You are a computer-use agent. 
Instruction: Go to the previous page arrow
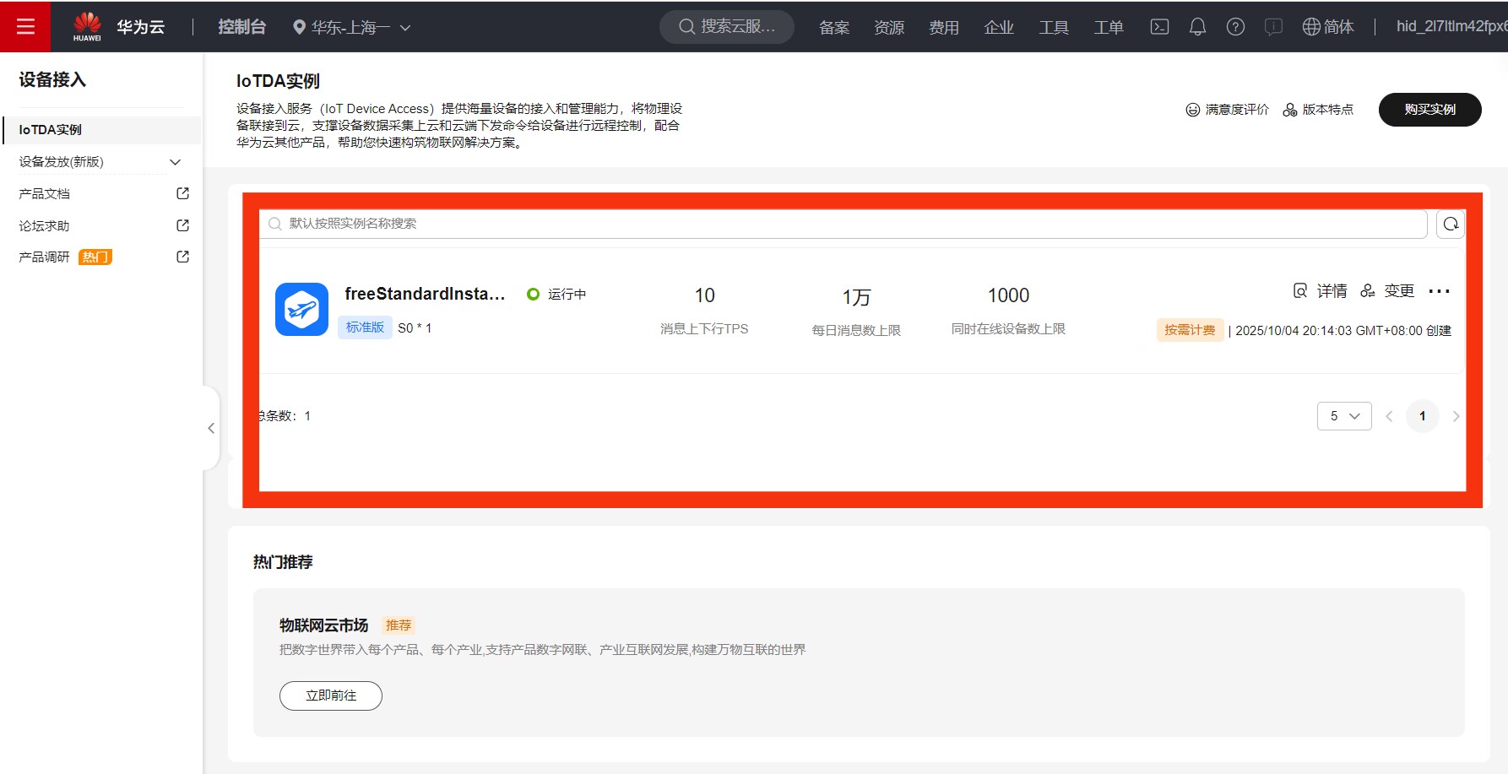point(1389,416)
